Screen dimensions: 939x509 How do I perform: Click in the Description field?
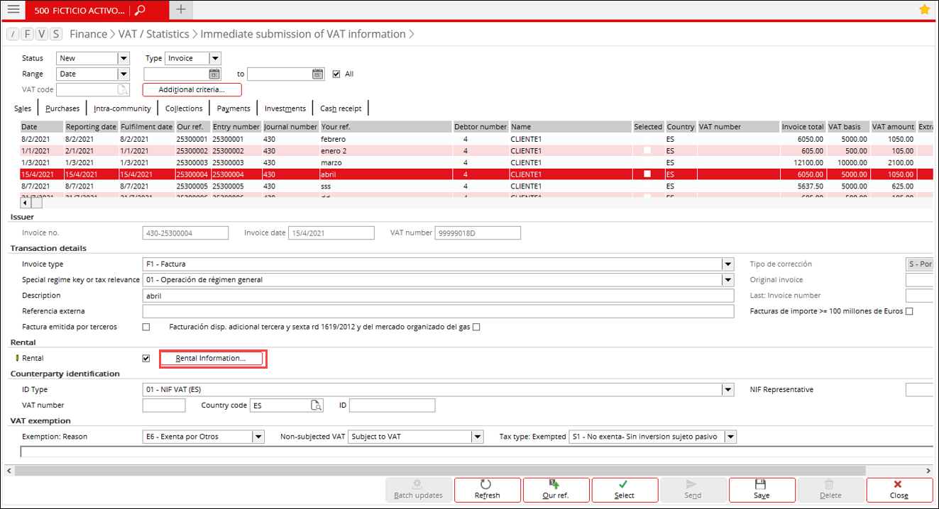[x=438, y=296]
